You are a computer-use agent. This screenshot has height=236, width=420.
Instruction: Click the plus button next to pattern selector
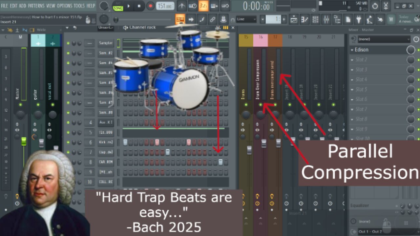284,19
